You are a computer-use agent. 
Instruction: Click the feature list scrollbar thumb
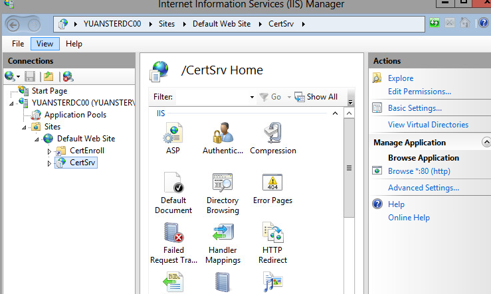349,168
